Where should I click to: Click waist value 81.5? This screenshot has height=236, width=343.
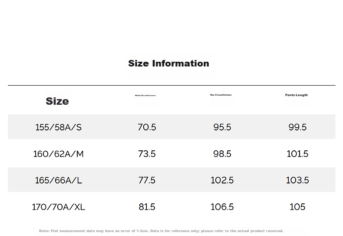click(147, 207)
